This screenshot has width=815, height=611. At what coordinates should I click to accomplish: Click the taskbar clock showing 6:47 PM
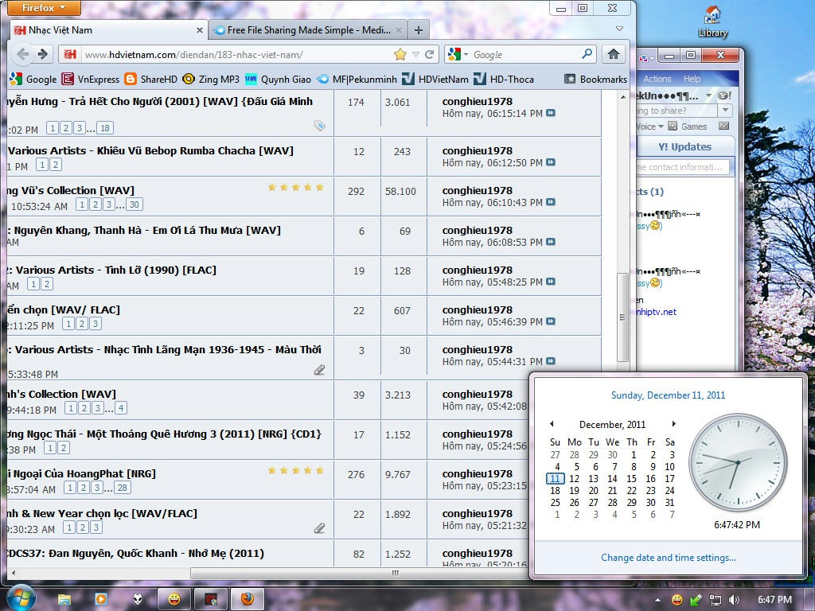(774, 600)
